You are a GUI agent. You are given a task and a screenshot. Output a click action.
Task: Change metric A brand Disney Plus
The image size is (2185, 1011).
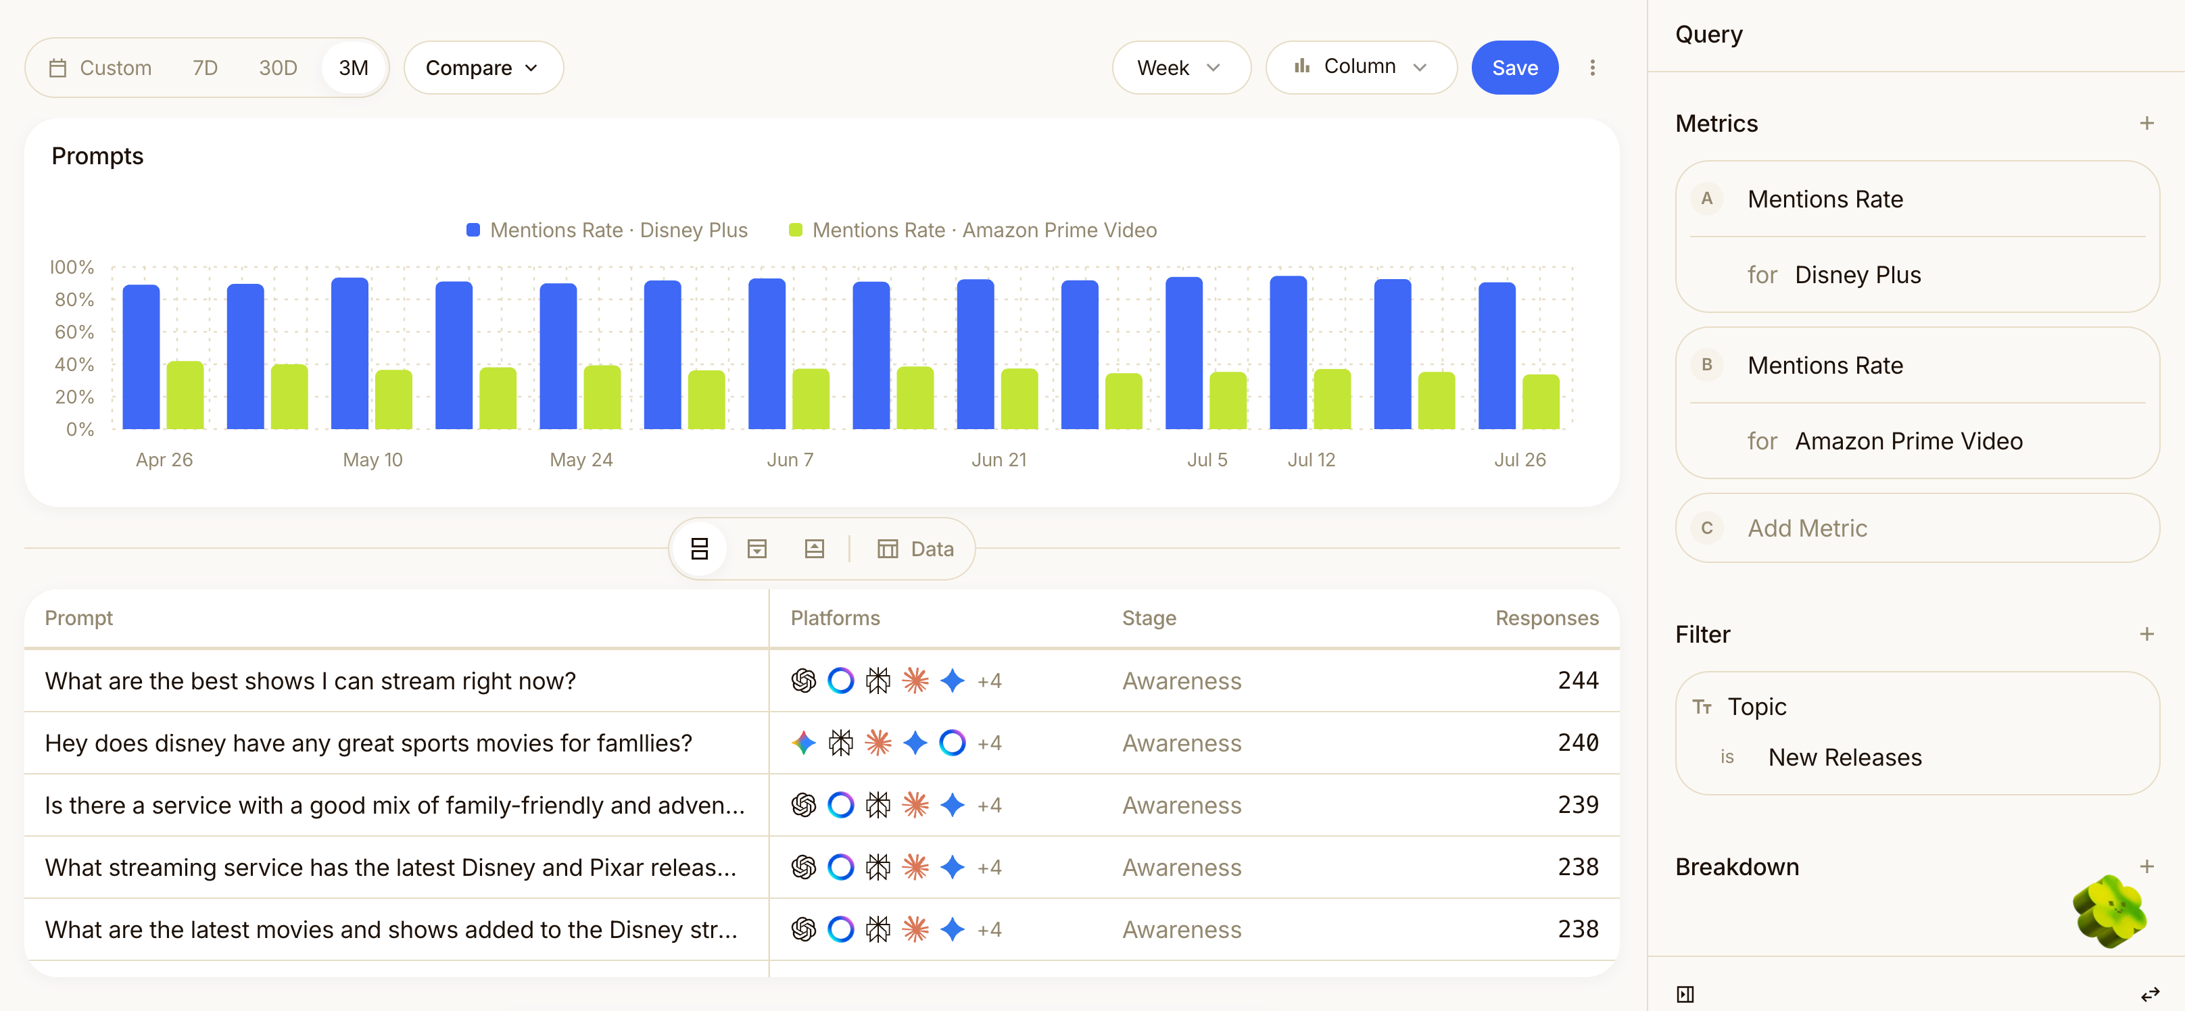1858,275
